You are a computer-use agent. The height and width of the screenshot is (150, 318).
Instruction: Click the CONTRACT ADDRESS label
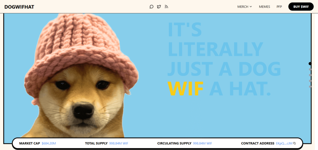pyautogui.click(x=257, y=143)
